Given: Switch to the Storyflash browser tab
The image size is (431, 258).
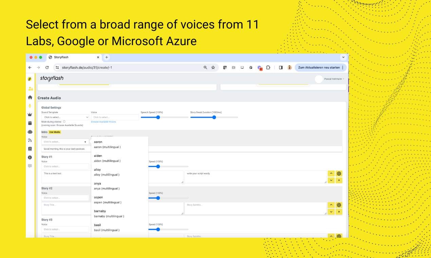Looking at the screenshot, I should point(74,57).
